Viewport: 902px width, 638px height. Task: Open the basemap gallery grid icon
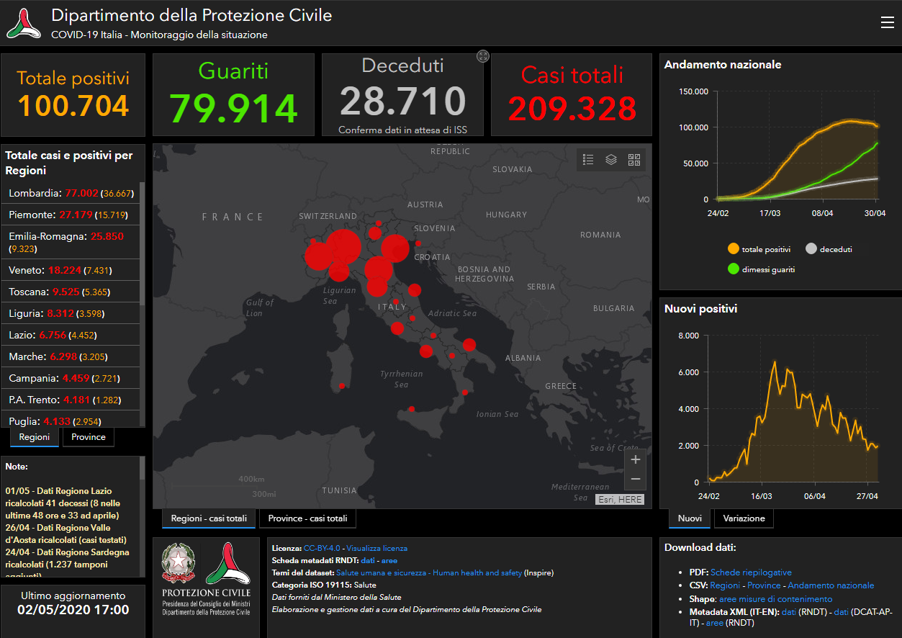(x=634, y=160)
